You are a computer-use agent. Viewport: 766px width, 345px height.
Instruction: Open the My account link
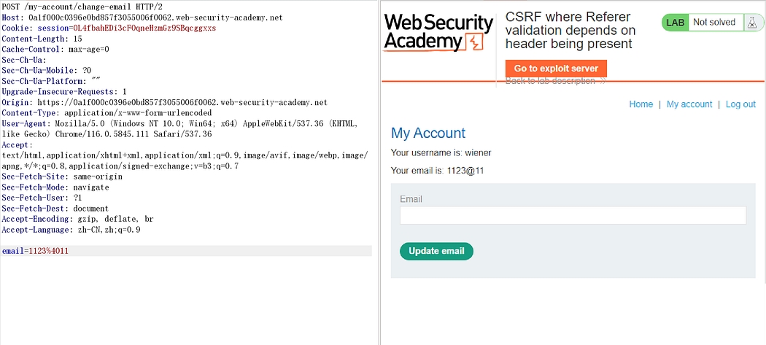coord(689,104)
